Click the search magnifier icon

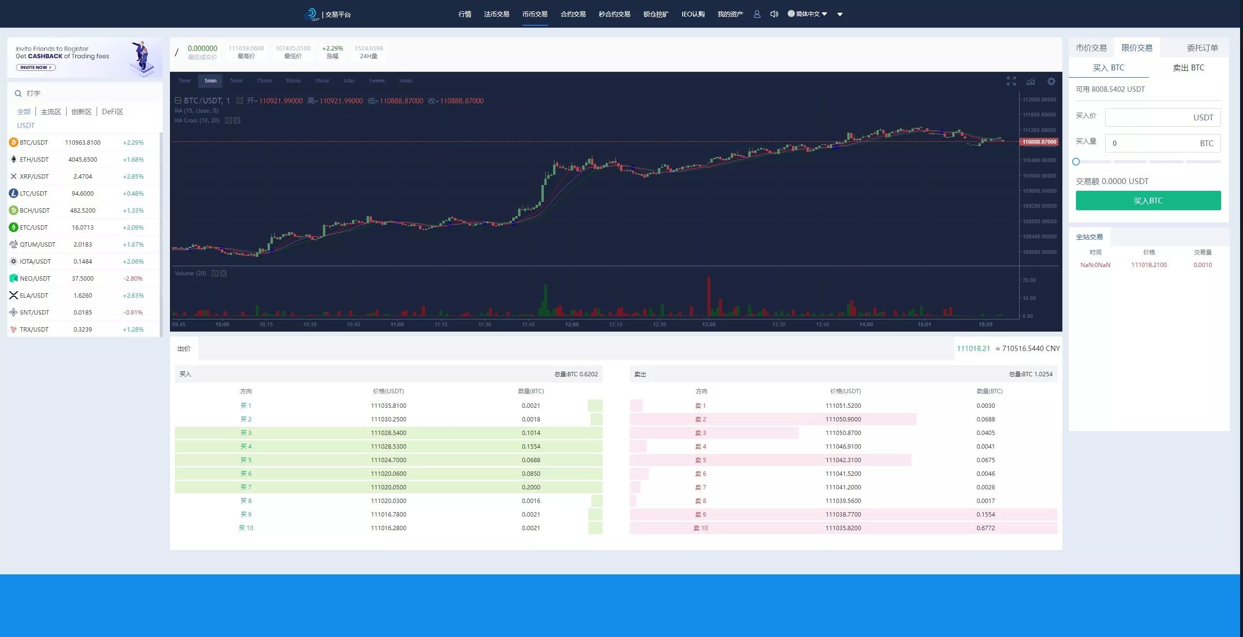[x=18, y=93]
